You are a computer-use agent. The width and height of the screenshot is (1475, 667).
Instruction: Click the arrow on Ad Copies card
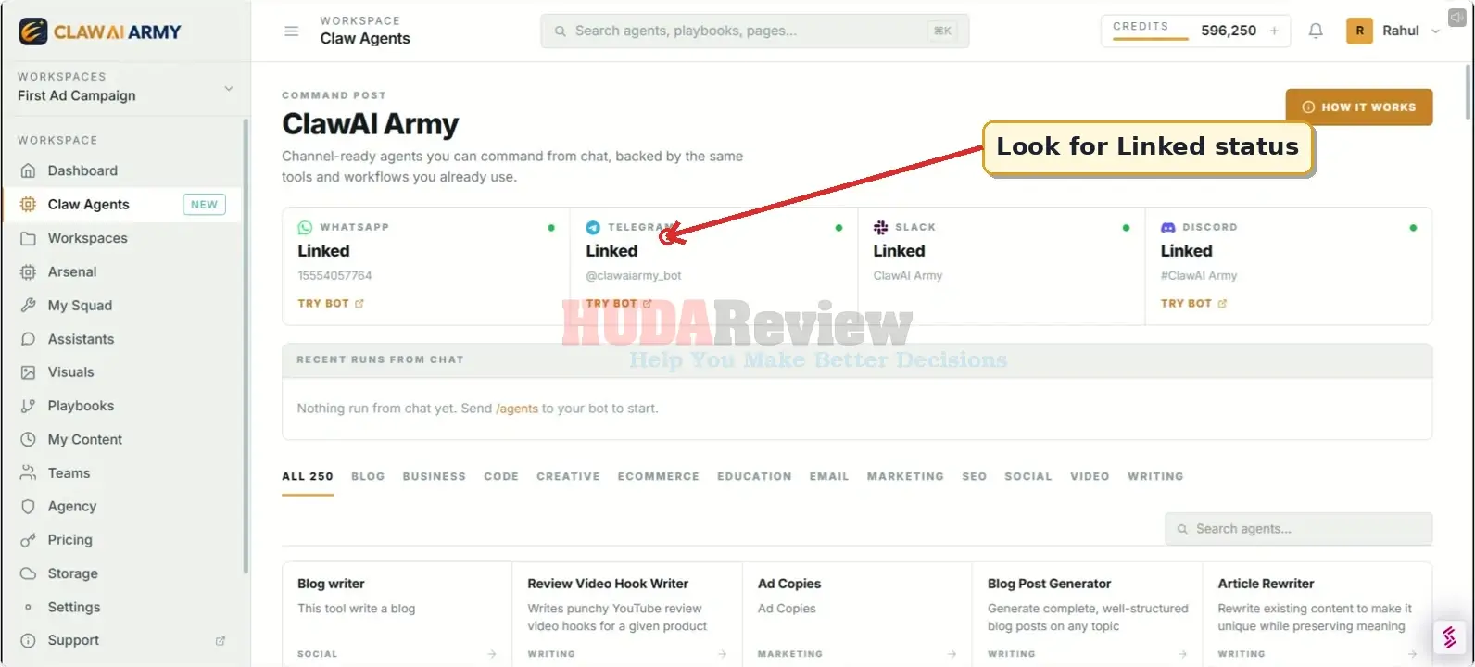pyautogui.click(x=952, y=654)
